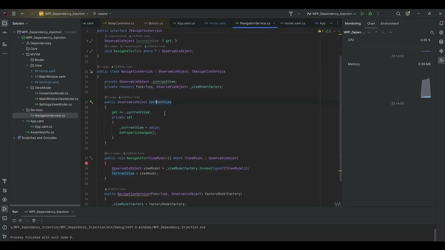
Task: Open the Solution explorer tool window icon
Action: coord(5,23)
